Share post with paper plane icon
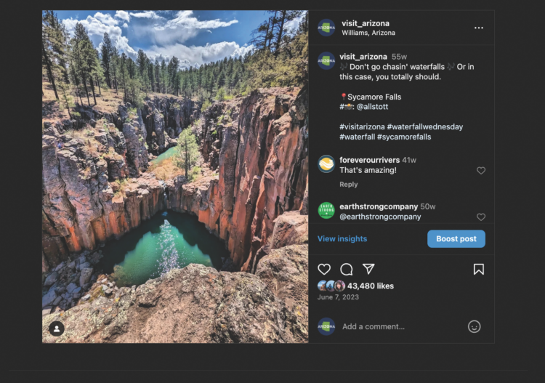Image resolution: width=545 pixels, height=383 pixels. click(368, 269)
